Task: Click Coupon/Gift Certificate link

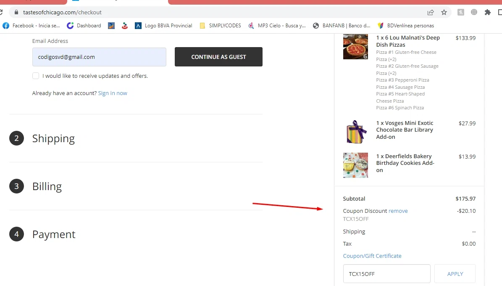Action: click(372, 256)
